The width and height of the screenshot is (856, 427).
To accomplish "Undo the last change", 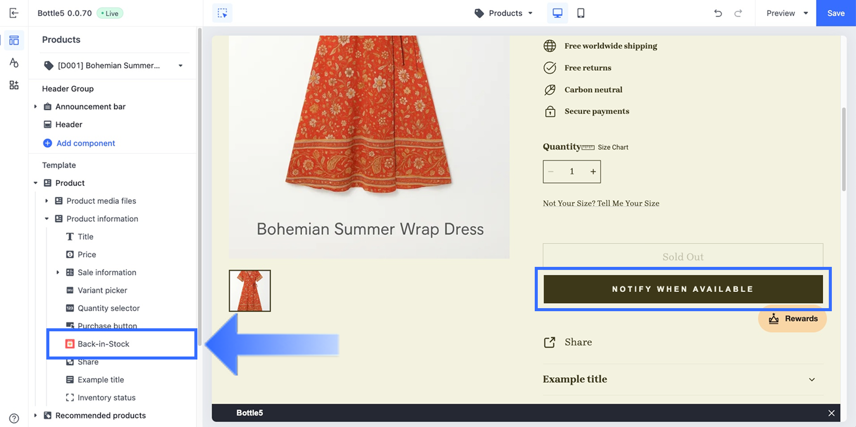I will pyautogui.click(x=718, y=13).
